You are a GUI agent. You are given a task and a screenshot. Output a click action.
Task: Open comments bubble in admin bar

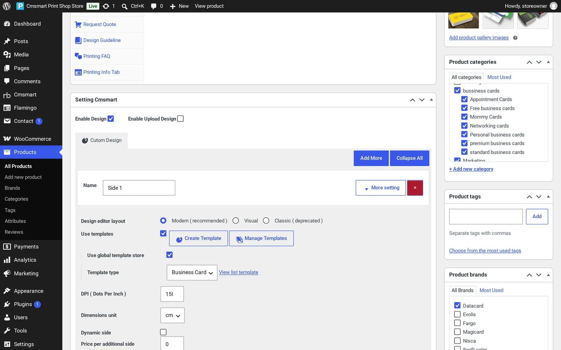[x=154, y=6]
